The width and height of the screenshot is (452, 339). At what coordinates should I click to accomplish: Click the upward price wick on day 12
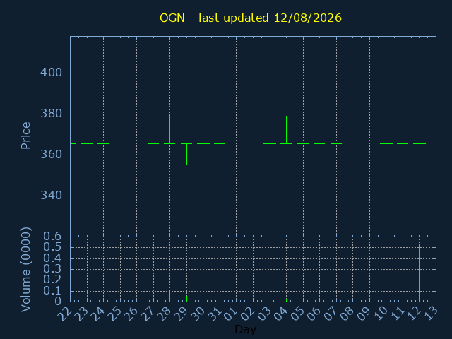(x=420, y=129)
